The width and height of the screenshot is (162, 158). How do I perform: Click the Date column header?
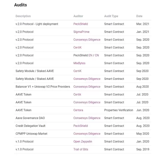[139, 16]
